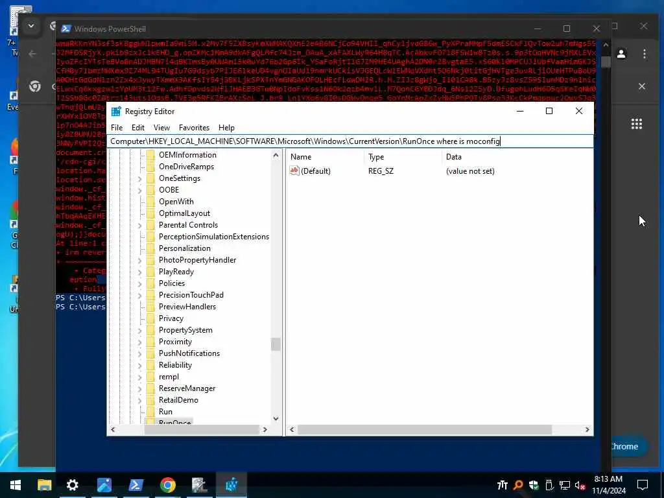Click the Run folder icon
The height and width of the screenshot is (498, 664).
tap(150, 412)
